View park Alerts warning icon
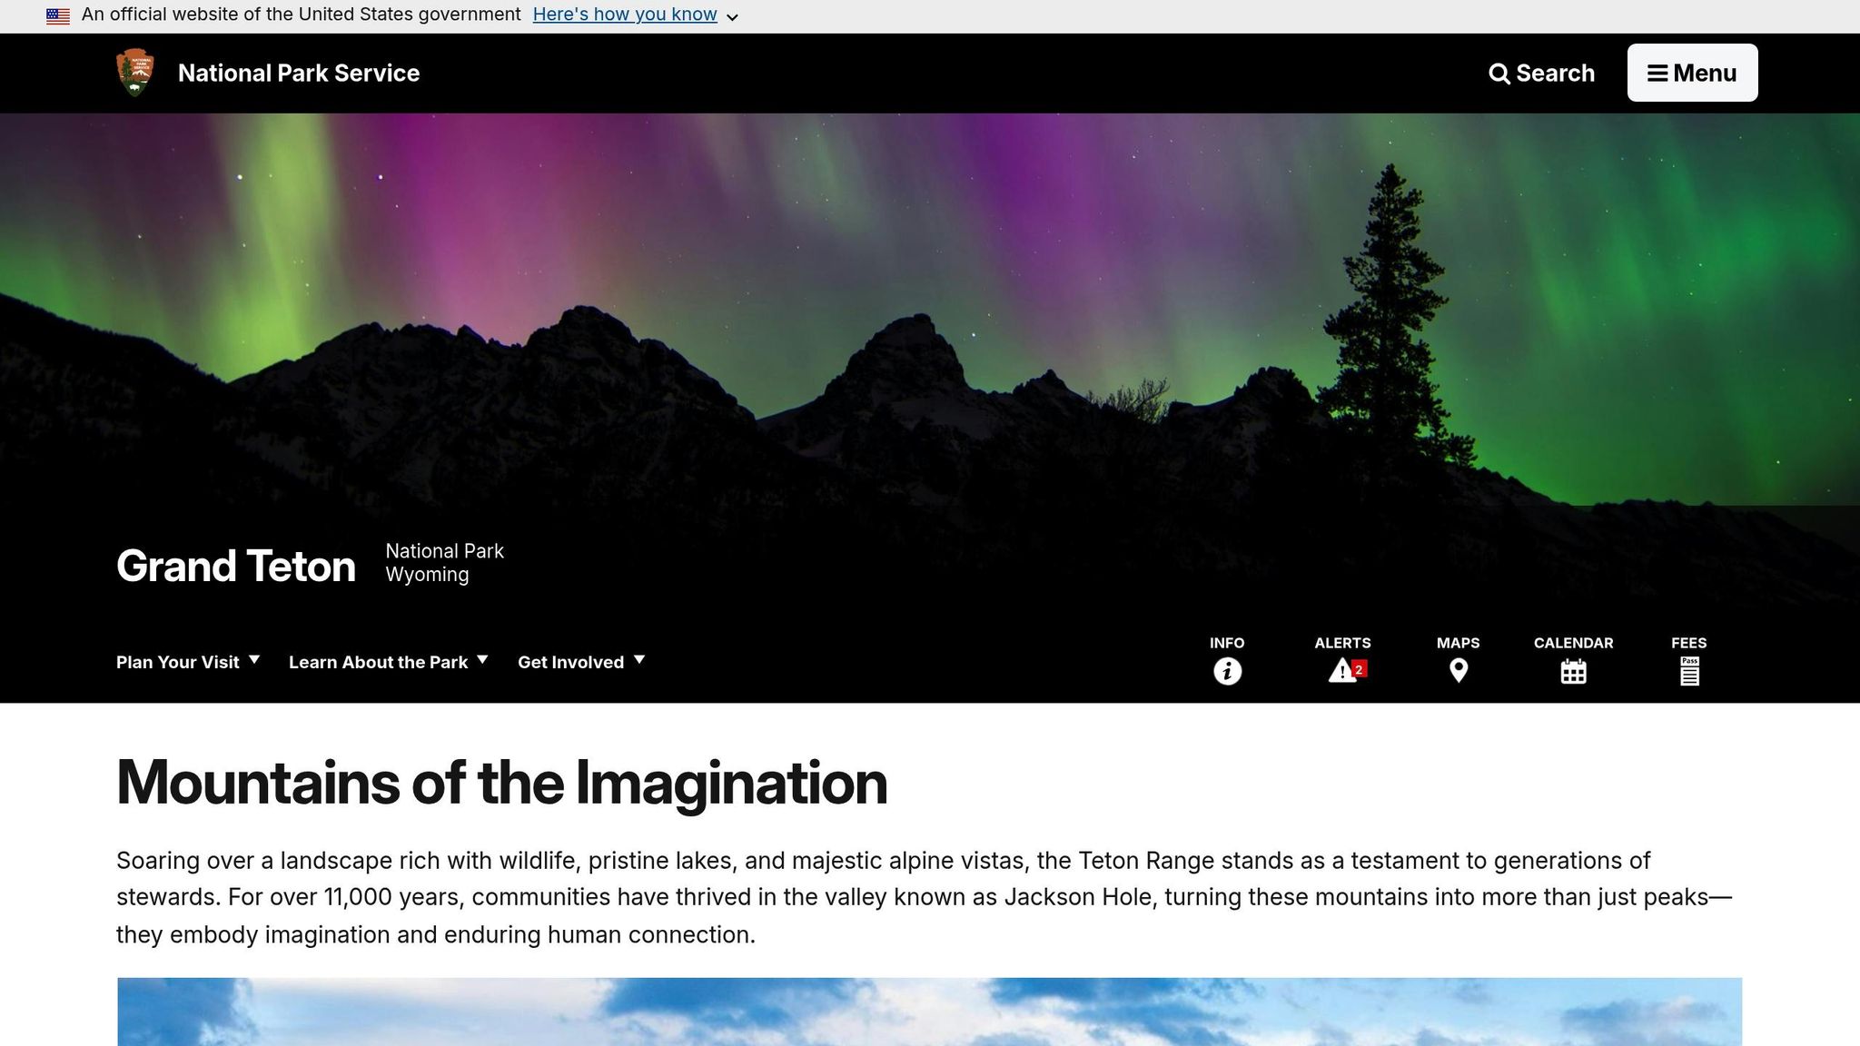The height and width of the screenshot is (1046, 1860). click(1341, 671)
